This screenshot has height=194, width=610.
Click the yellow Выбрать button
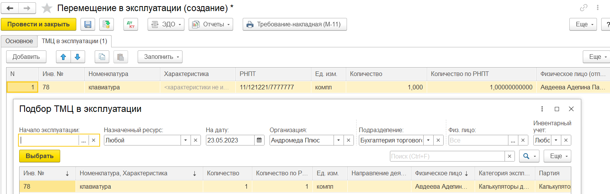coord(39,156)
